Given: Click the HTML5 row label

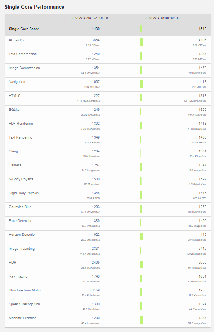Looking at the screenshot, I should click(x=14, y=96).
